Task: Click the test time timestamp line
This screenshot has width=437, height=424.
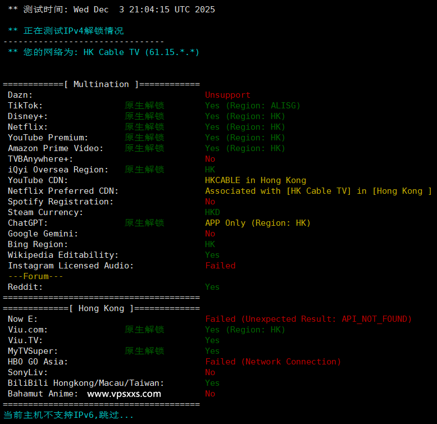Action: click(111, 10)
